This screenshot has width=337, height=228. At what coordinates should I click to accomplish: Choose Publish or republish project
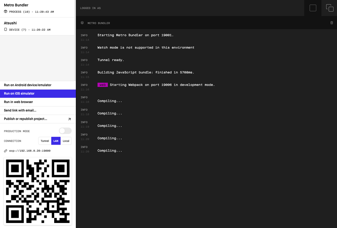pos(38,119)
